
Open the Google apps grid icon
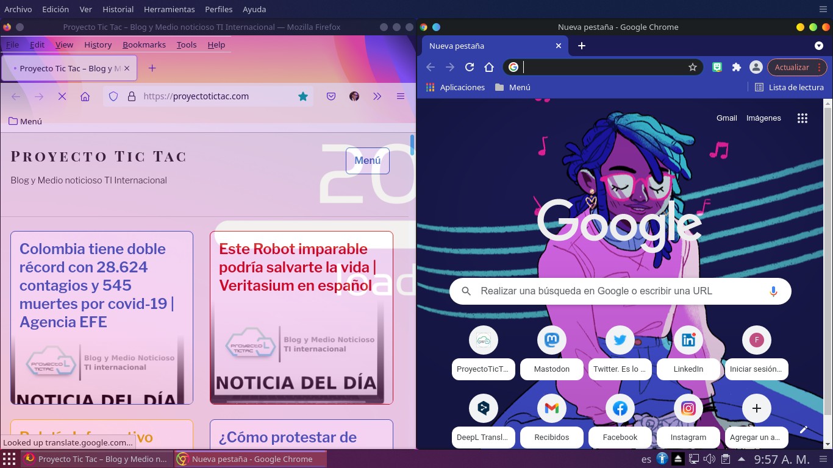[803, 118]
